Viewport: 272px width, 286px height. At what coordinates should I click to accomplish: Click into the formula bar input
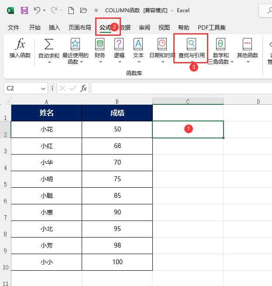pyautogui.click(x=182, y=89)
